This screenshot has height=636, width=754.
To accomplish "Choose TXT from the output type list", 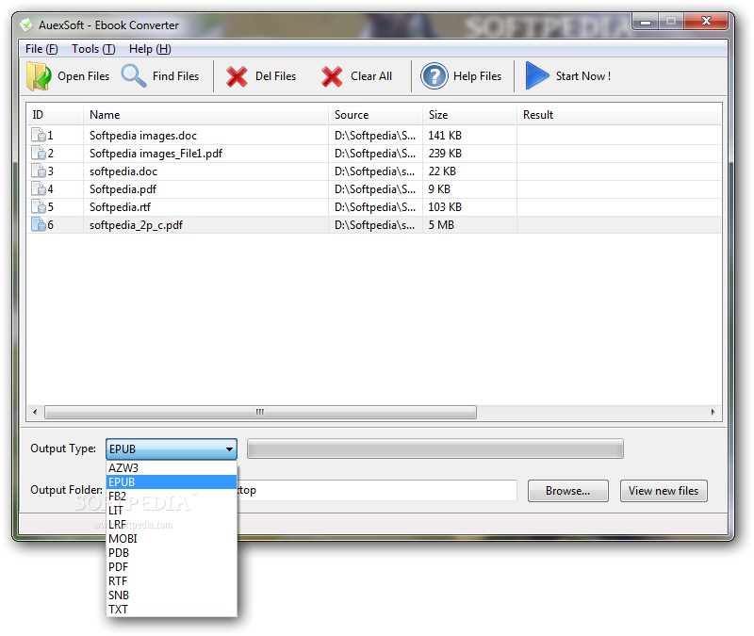I will (172, 609).
